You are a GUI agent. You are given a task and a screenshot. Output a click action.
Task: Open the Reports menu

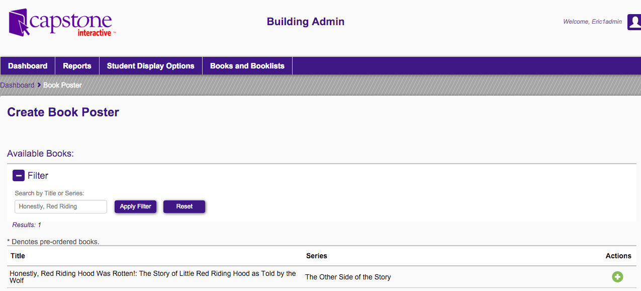point(77,66)
